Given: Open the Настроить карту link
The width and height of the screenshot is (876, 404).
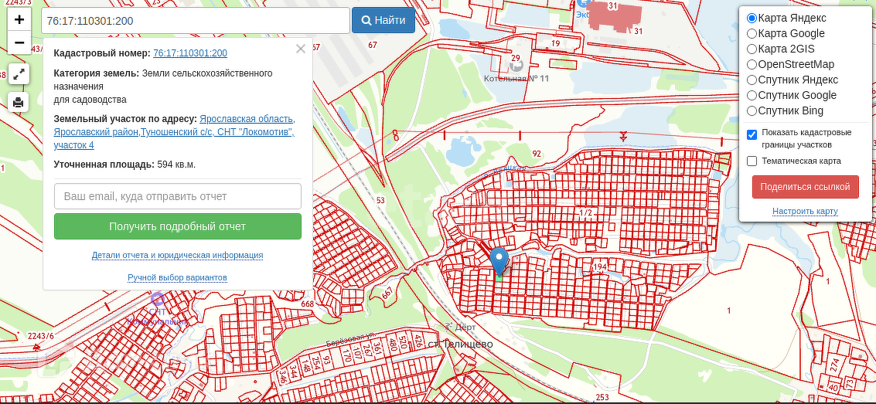Looking at the screenshot, I should tap(805, 212).
